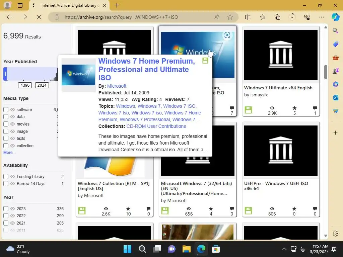Check the 2023 year checkbox
Viewport: 343px width, 257px height.
coord(6,209)
